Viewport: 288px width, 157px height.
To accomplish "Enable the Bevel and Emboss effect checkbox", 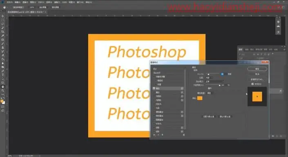I will tap(154, 77).
